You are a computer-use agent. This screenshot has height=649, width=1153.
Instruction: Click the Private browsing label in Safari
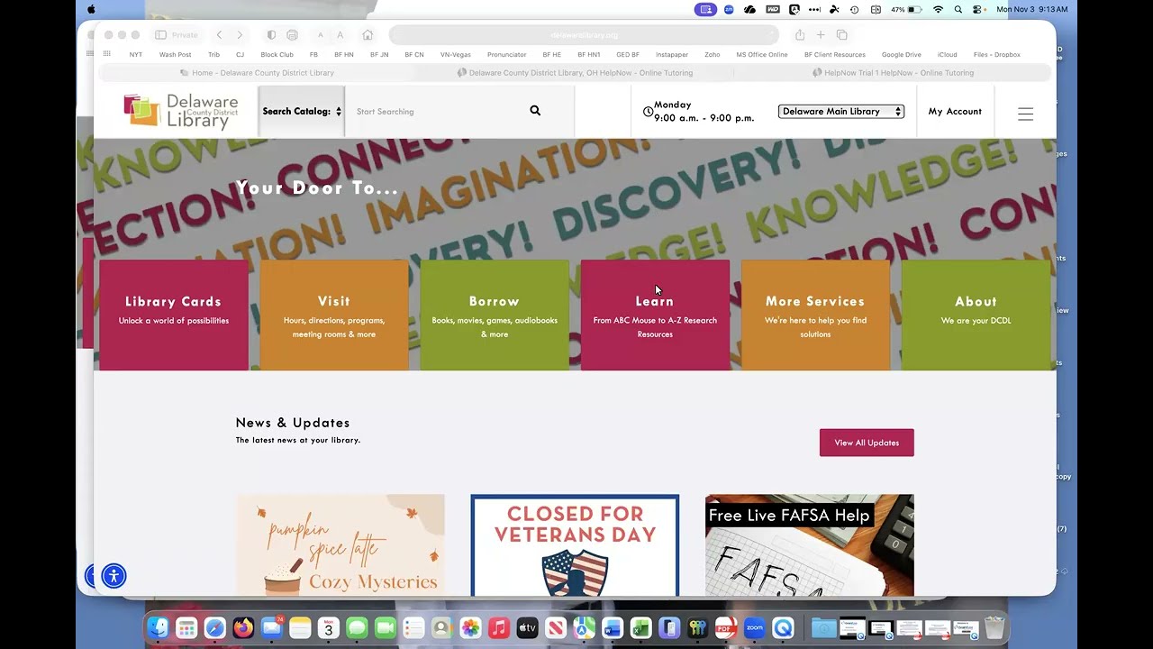[185, 35]
